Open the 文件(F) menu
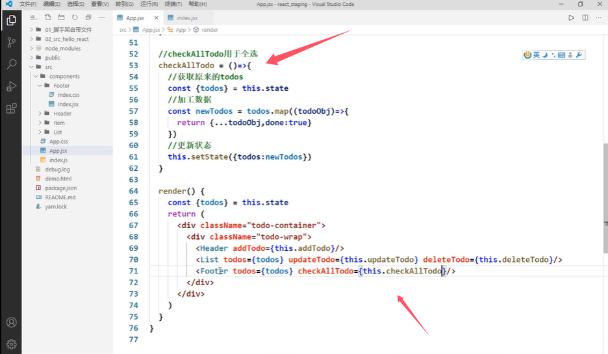 click(28, 4)
